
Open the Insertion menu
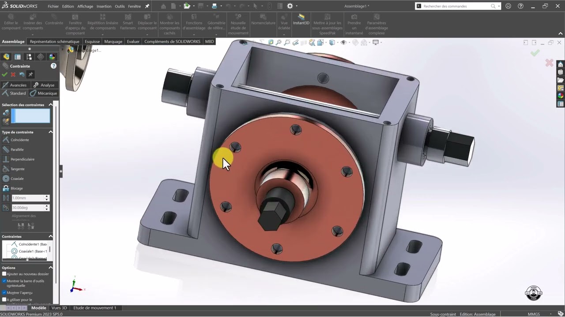tap(104, 7)
